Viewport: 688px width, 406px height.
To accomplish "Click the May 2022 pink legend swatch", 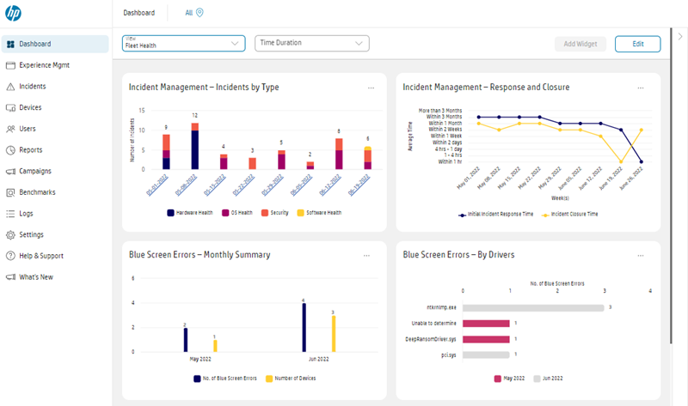I will click(497, 378).
